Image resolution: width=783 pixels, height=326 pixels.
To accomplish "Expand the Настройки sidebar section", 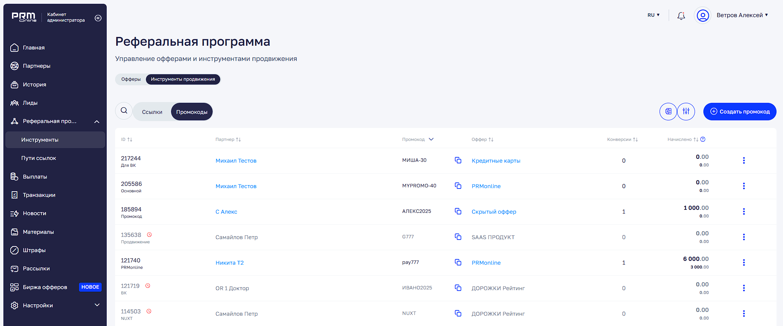I will point(97,305).
